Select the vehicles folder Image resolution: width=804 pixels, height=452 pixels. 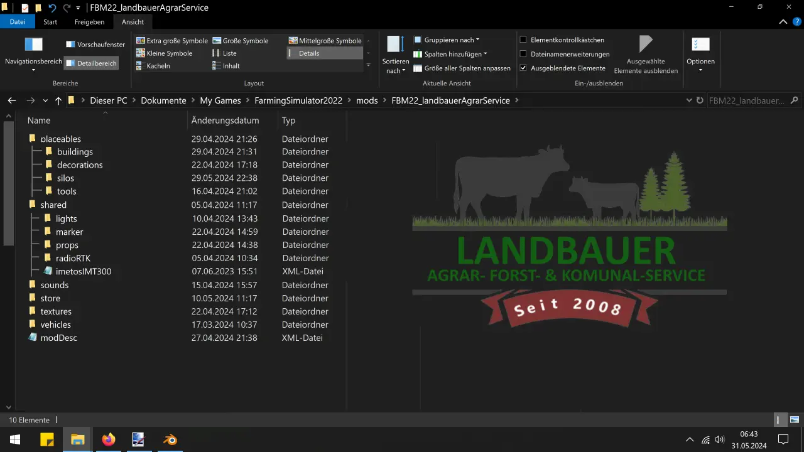pos(55,325)
